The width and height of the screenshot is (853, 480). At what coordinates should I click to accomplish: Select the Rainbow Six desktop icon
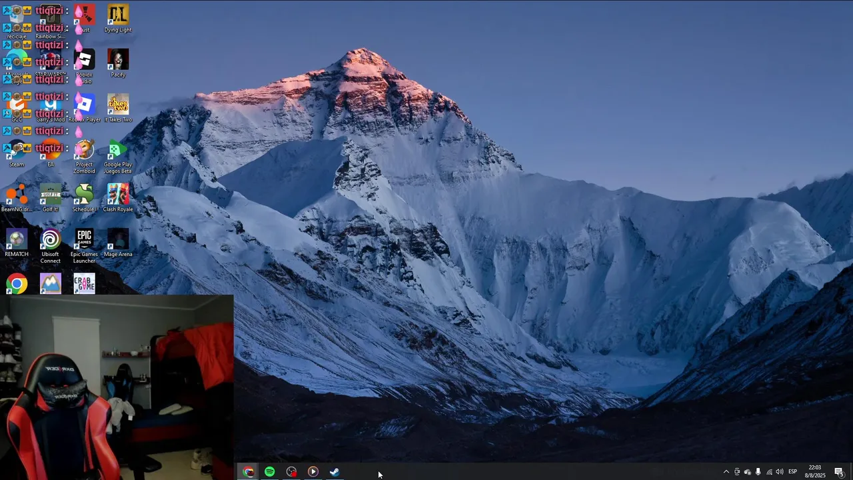tap(51, 21)
